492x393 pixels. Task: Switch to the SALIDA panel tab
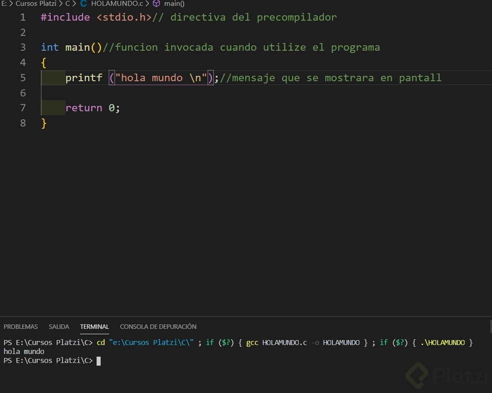58,327
